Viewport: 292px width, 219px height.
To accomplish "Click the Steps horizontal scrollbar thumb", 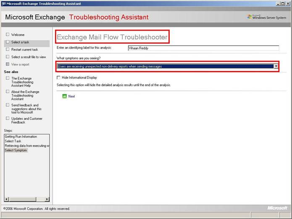I will [x=22, y=199].
